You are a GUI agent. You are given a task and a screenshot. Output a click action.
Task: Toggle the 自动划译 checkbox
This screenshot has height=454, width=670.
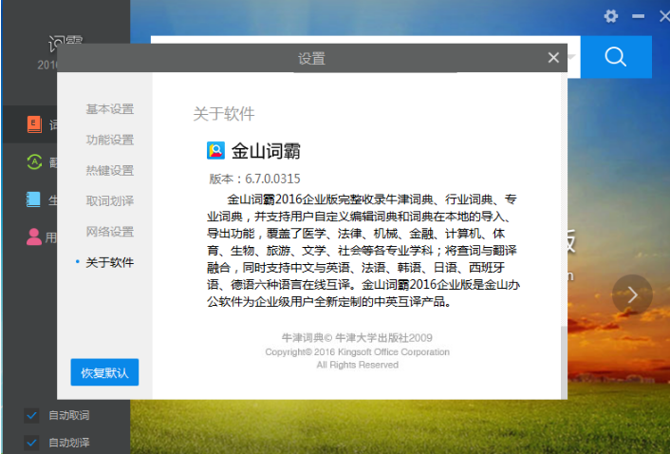click(31, 443)
